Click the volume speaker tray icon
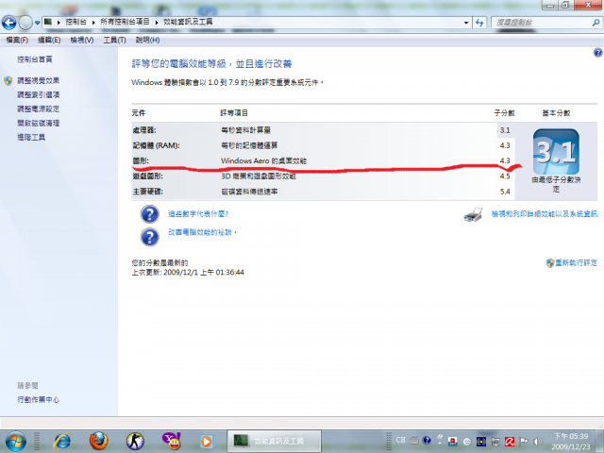This screenshot has height=453, width=604. click(x=538, y=442)
